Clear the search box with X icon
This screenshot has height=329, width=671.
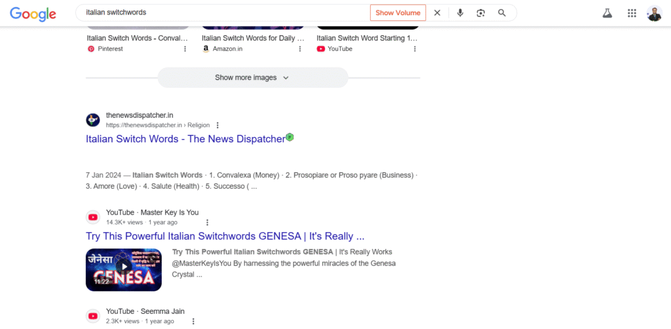coord(437,13)
